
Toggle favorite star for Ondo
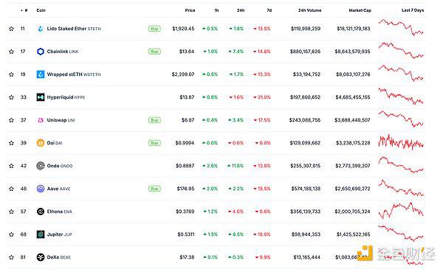coord(11,166)
